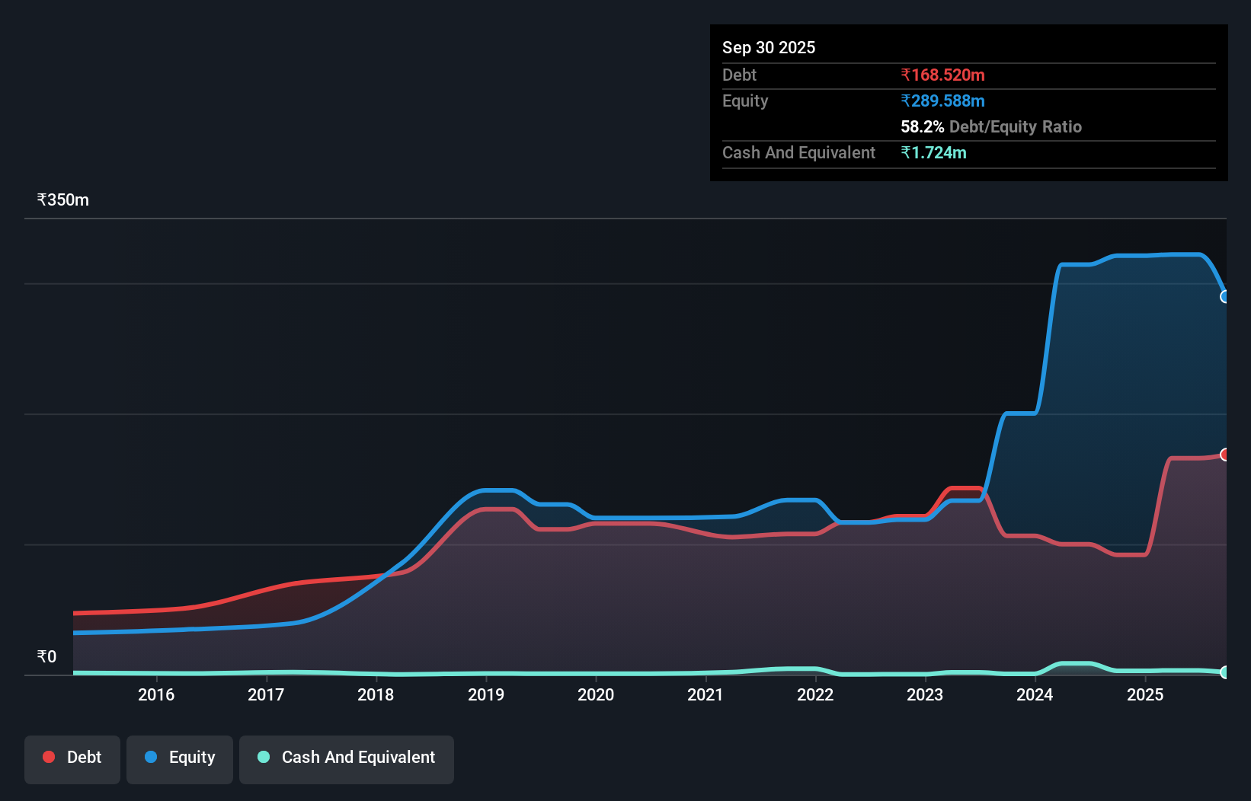The height and width of the screenshot is (801, 1251).
Task: Click the red Debt legend dot
Action: coord(48,757)
